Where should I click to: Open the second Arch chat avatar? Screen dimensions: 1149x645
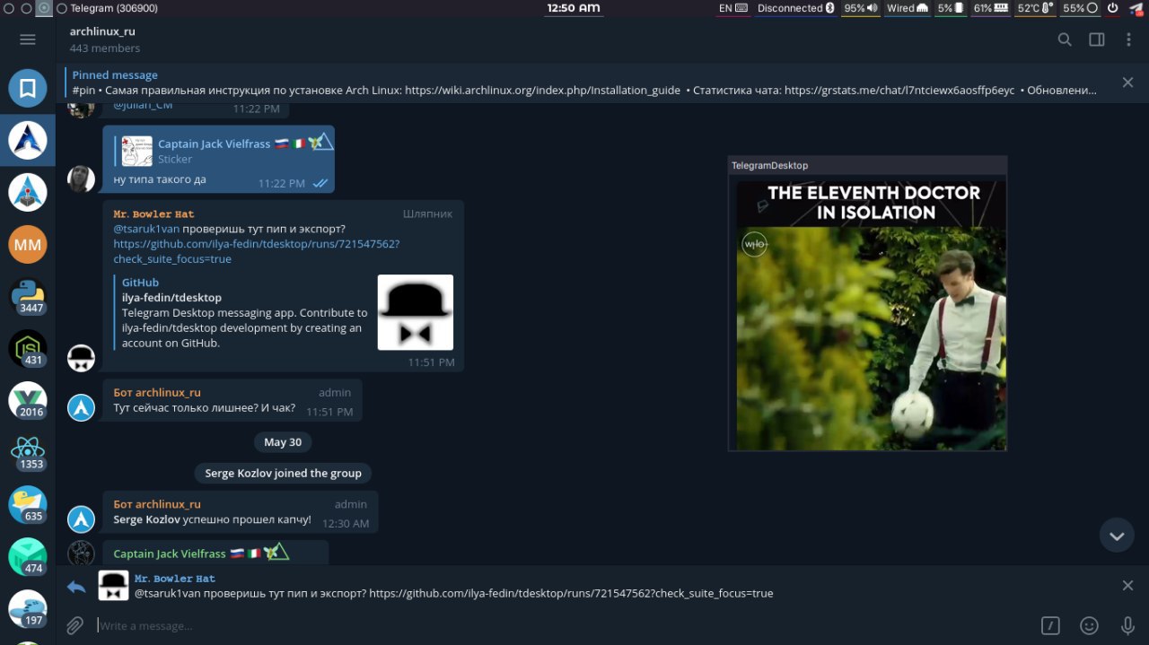[x=28, y=192]
